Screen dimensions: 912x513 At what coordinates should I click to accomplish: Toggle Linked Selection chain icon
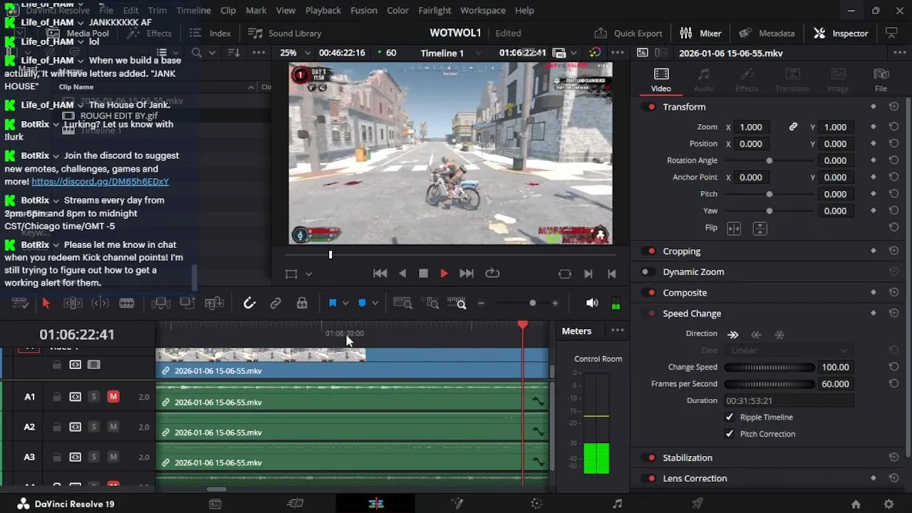(x=276, y=304)
